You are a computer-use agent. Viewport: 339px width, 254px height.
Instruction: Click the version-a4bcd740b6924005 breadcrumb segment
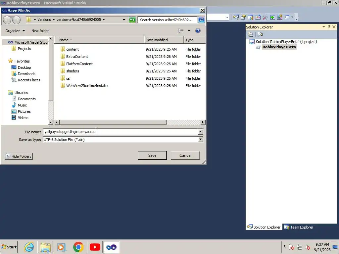(79, 20)
